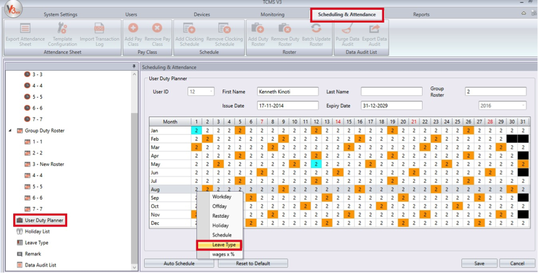The image size is (538, 273).
Task: Click the Expiry Date field
Action: [x=391, y=106]
